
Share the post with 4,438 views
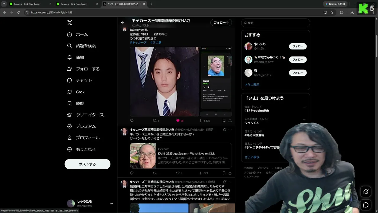pos(230,121)
